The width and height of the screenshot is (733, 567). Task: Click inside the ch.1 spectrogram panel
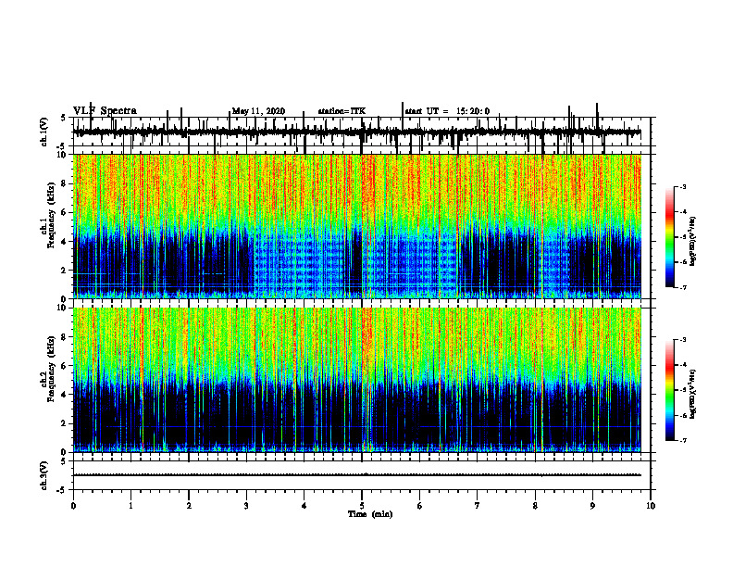coord(357,226)
